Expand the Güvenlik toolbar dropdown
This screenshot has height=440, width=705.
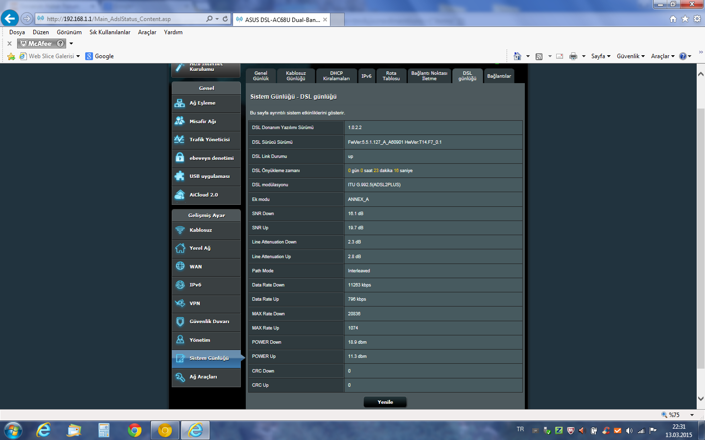(631, 56)
